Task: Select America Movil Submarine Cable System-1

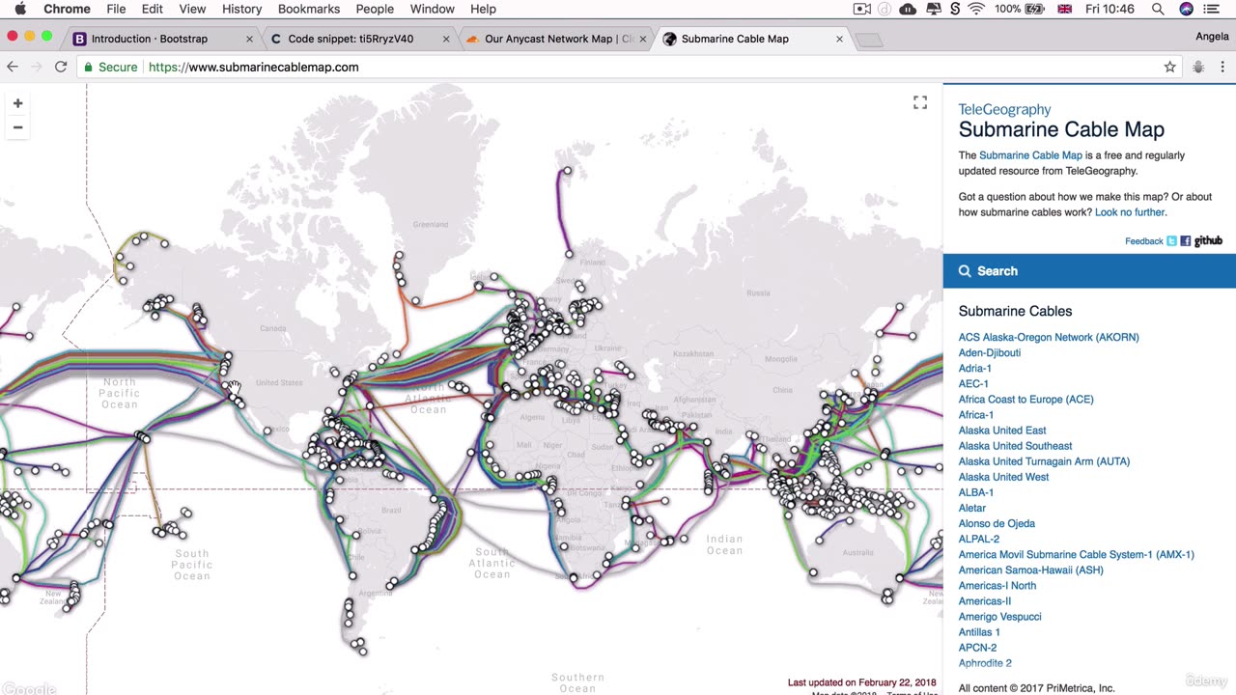Action: pyautogui.click(x=1077, y=554)
